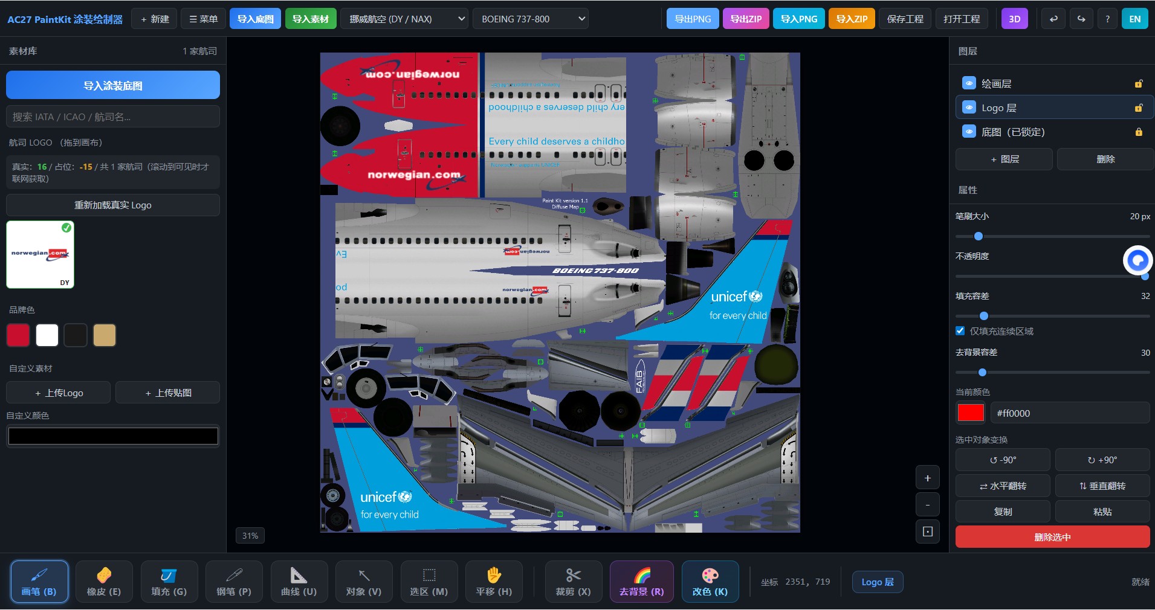Open the 挪威航空 (DY / NAX) airline dropdown
The width and height of the screenshot is (1155, 610).
point(404,19)
